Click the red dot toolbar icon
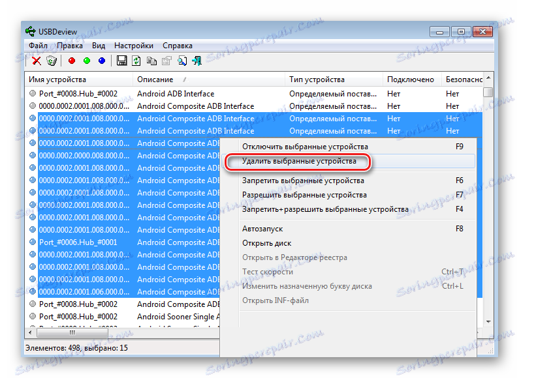Image resolution: width=536 pixels, height=378 pixels. point(71,61)
